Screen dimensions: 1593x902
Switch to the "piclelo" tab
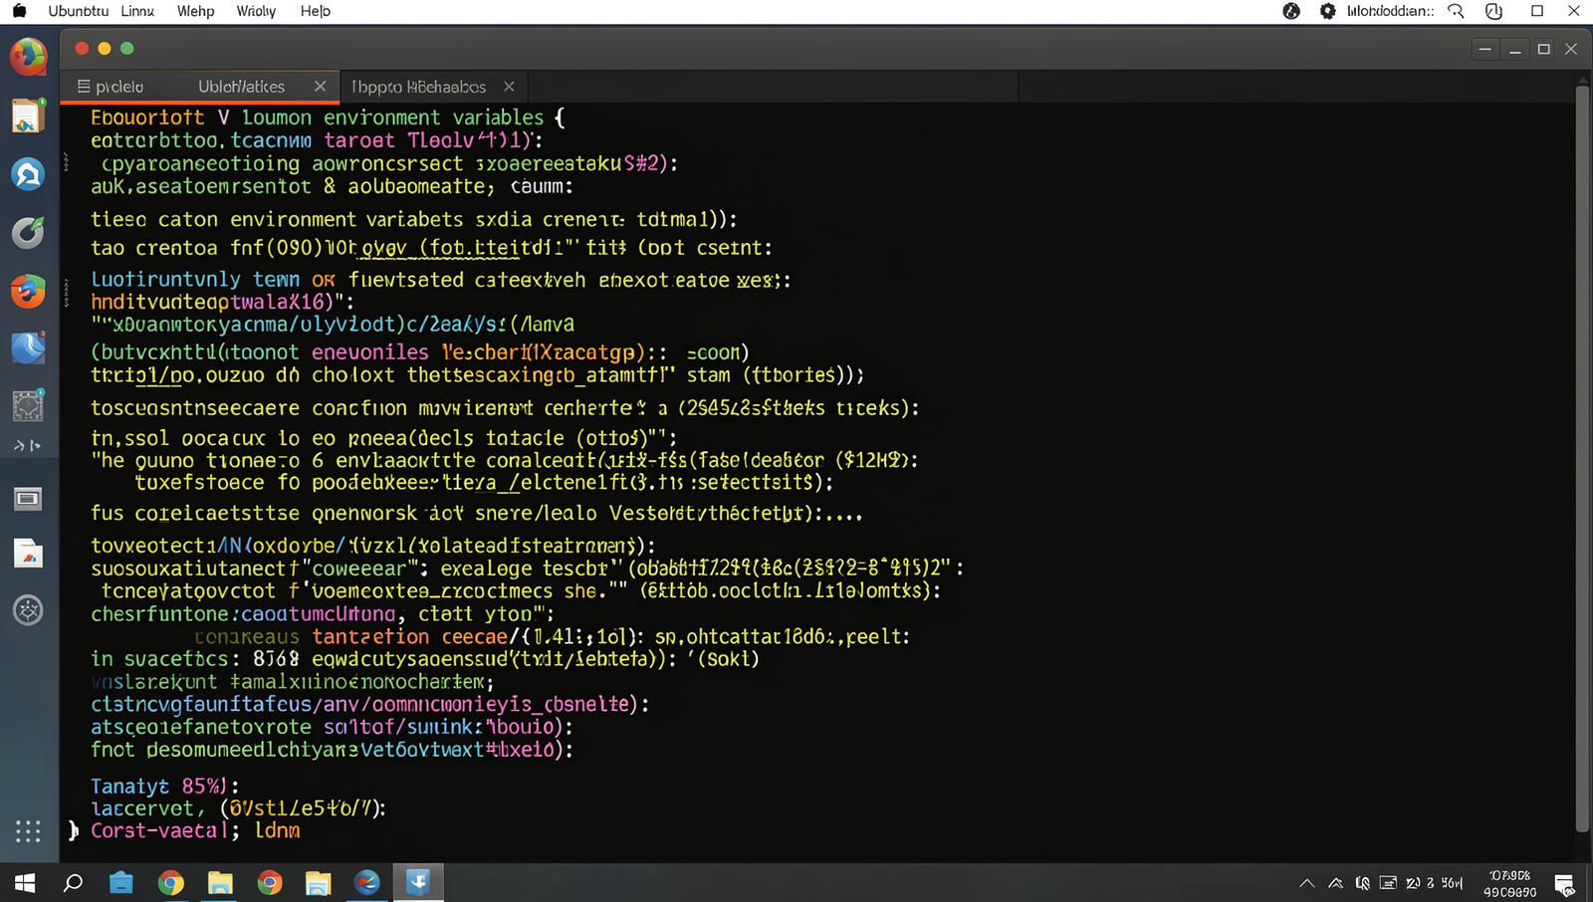click(119, 87)
